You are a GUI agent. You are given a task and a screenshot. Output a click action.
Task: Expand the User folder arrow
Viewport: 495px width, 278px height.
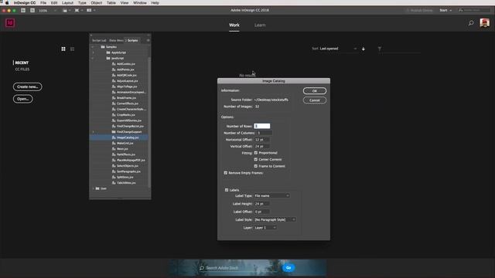[93, 188]
